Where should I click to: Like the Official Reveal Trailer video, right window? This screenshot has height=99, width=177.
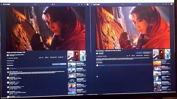pyautogui.click(x=127, y=56)
